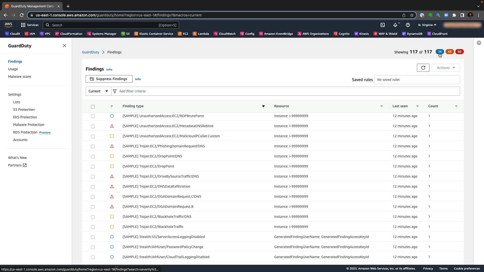This screenshot has width=484, height=272.
Task: Filter by red high severity badge 60
Action: pos(459,52)
